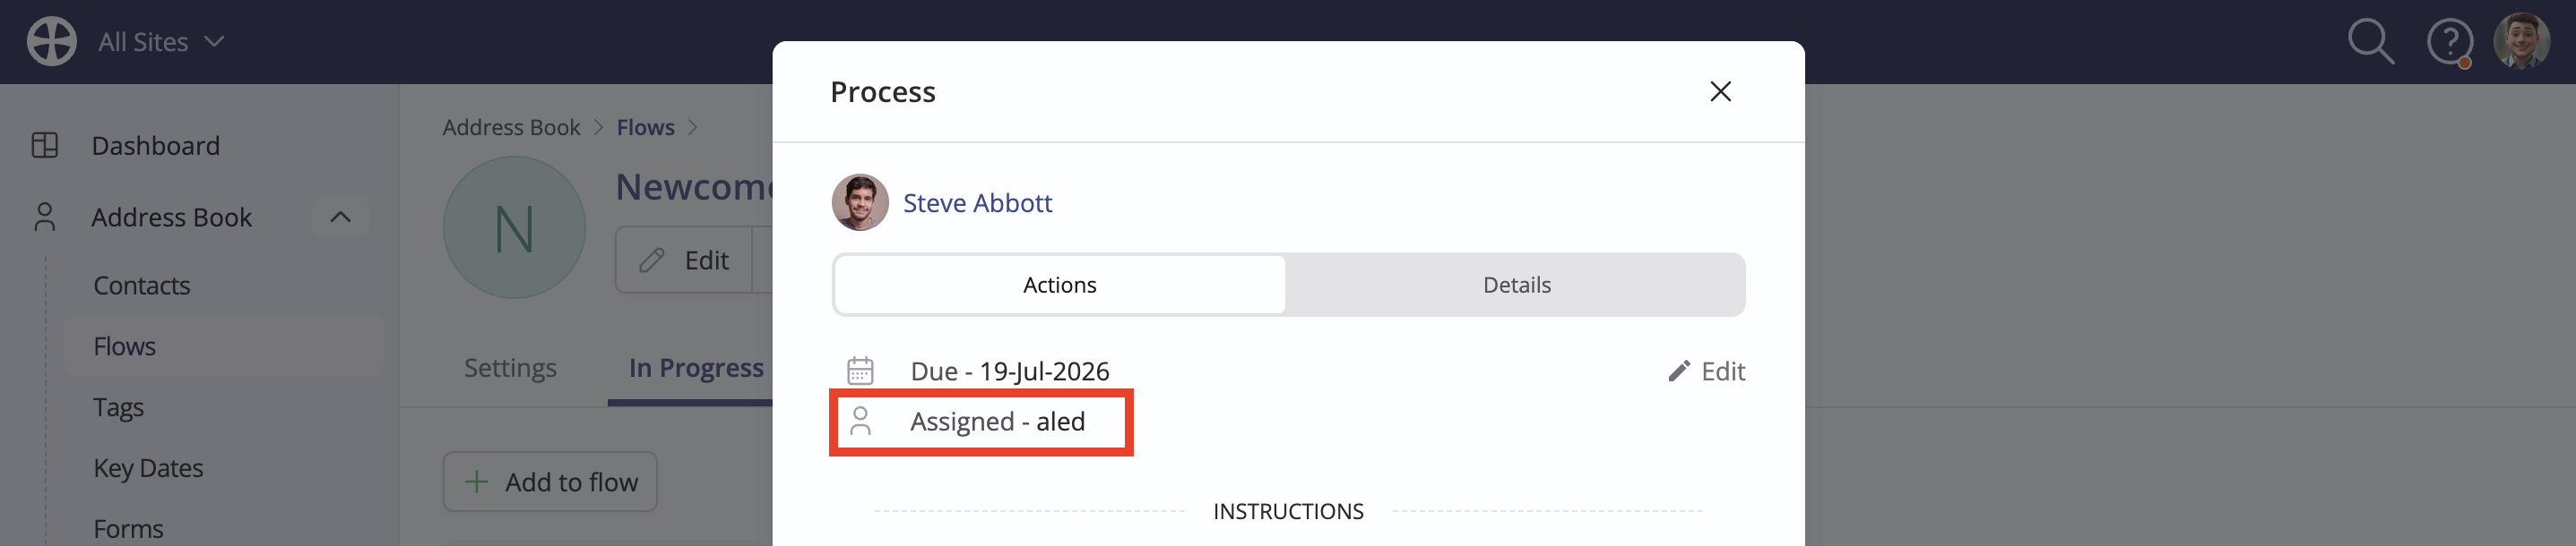Collapse the Address Book section
Screen dimensions: 2576x546
pos(340,217)
